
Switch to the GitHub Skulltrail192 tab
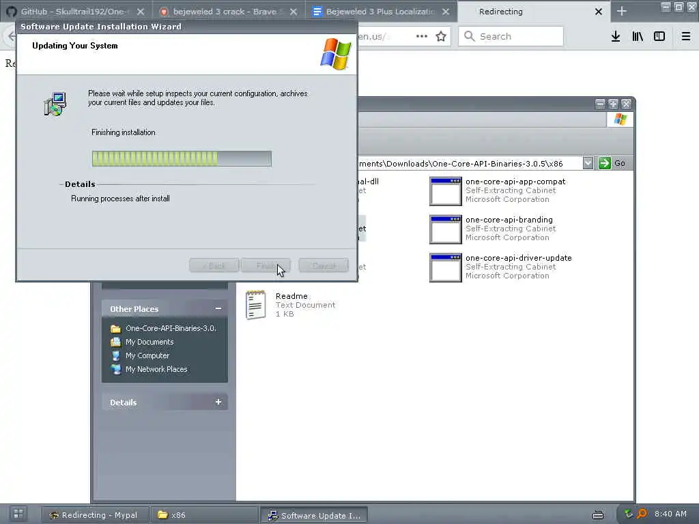(x=76, y=12)
